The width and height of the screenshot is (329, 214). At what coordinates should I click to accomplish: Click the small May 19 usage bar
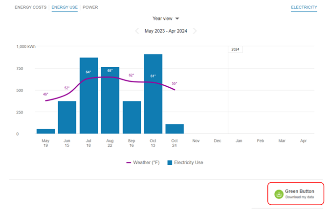pos(45,131)
